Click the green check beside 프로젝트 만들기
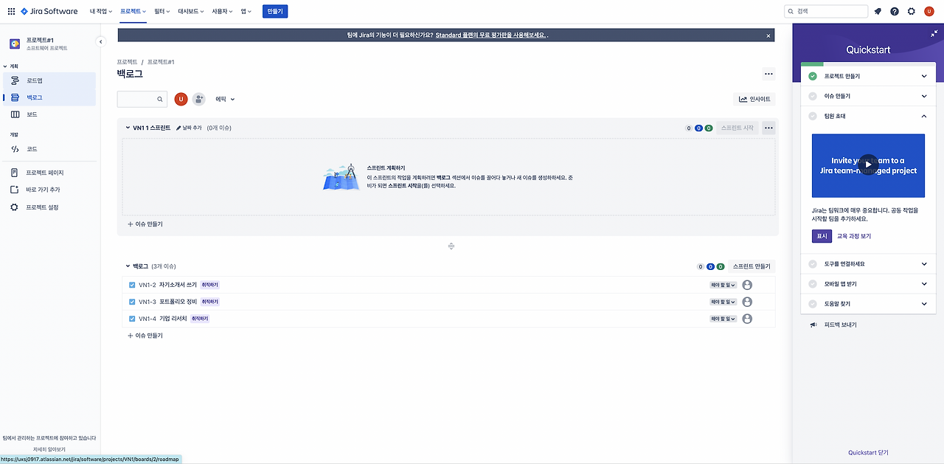 pyautogui.click(x=813, y=76)
